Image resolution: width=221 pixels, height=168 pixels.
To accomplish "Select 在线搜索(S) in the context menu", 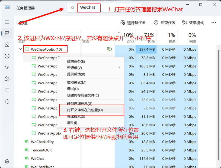I will [x=90, y=116].
